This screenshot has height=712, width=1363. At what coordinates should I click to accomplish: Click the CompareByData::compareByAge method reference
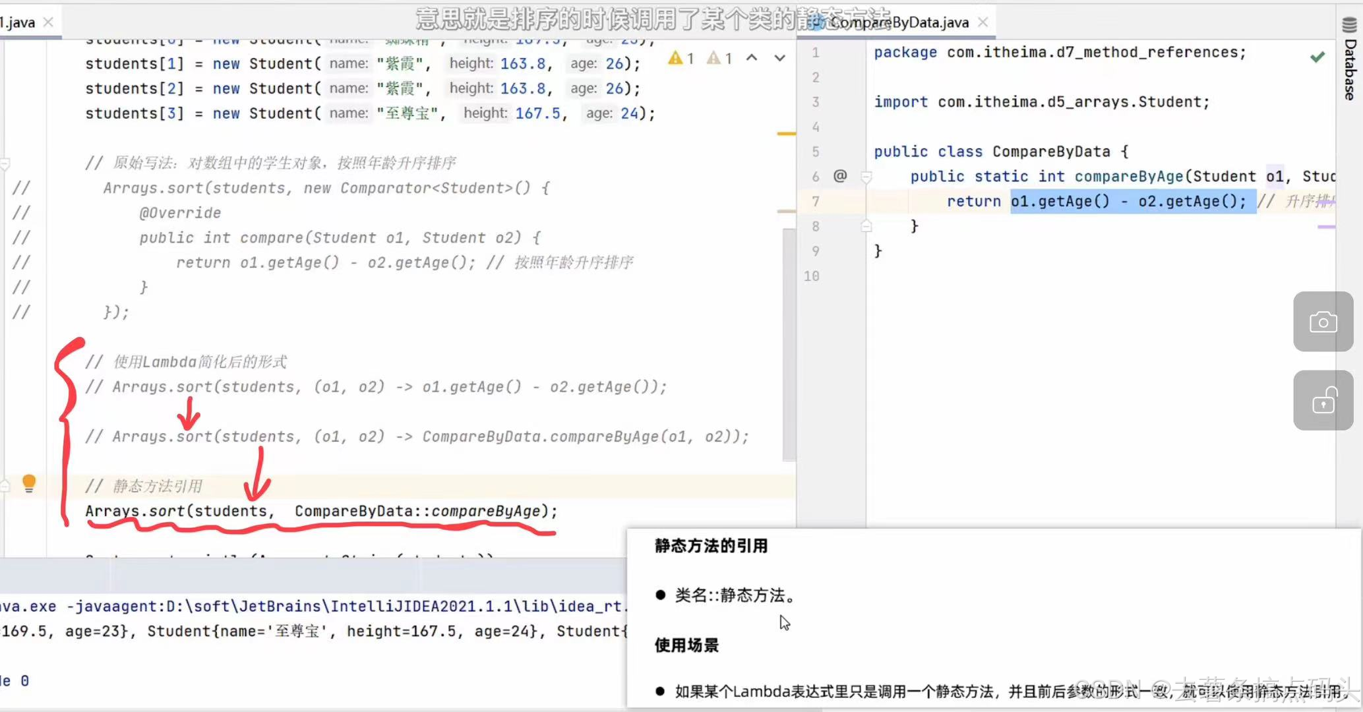click(x=418, y=511)
